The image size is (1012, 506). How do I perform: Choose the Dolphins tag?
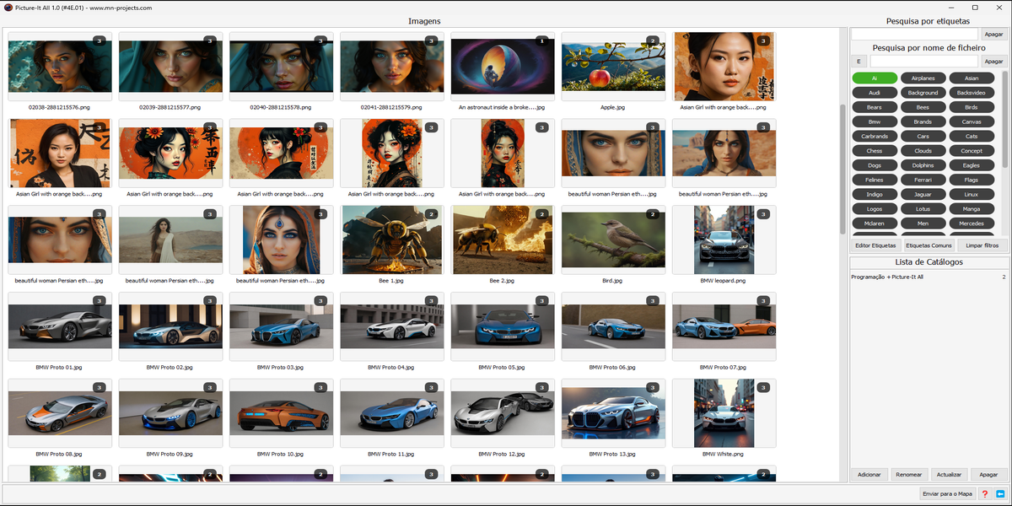click(923, 165)
